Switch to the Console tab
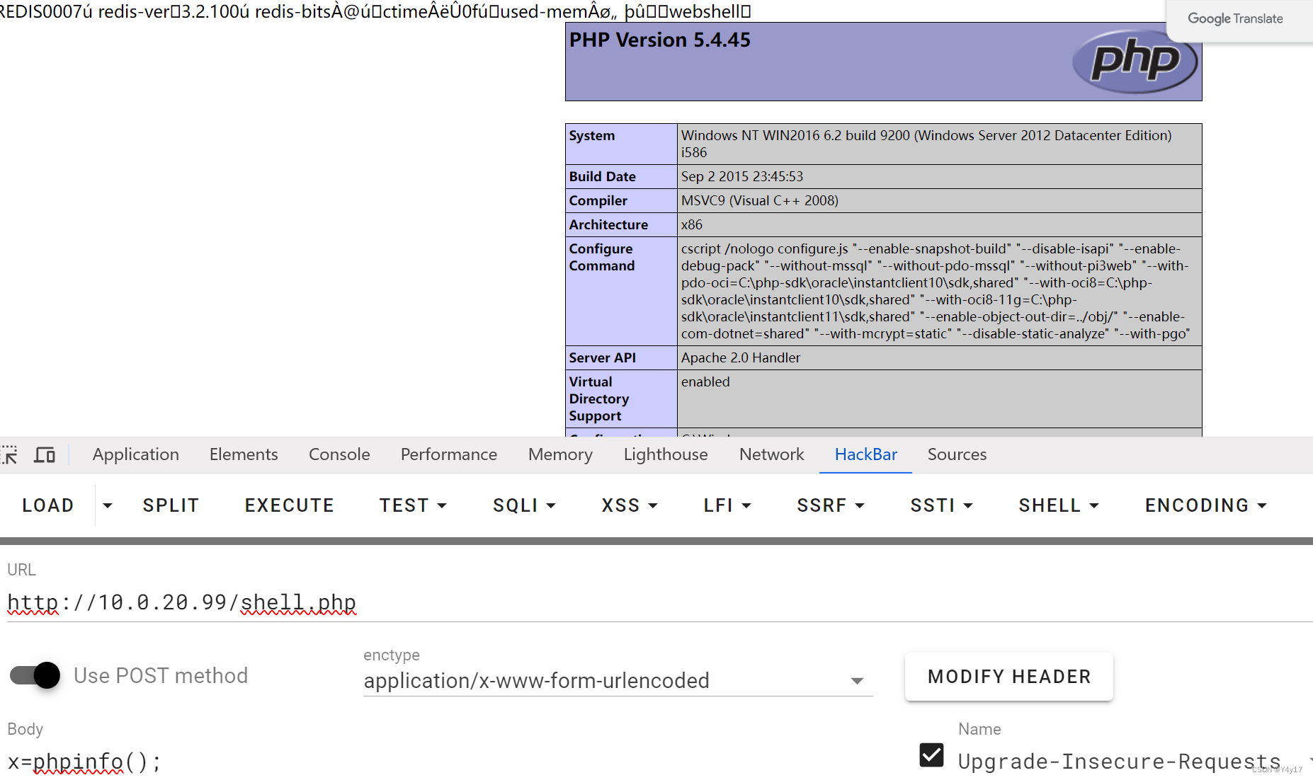 (339, 454)
